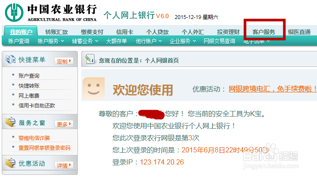Viewport: 317px width, 177px height.
Task: Click the date text 2015-12-19 星期六
Action: [x=196, y=17]
